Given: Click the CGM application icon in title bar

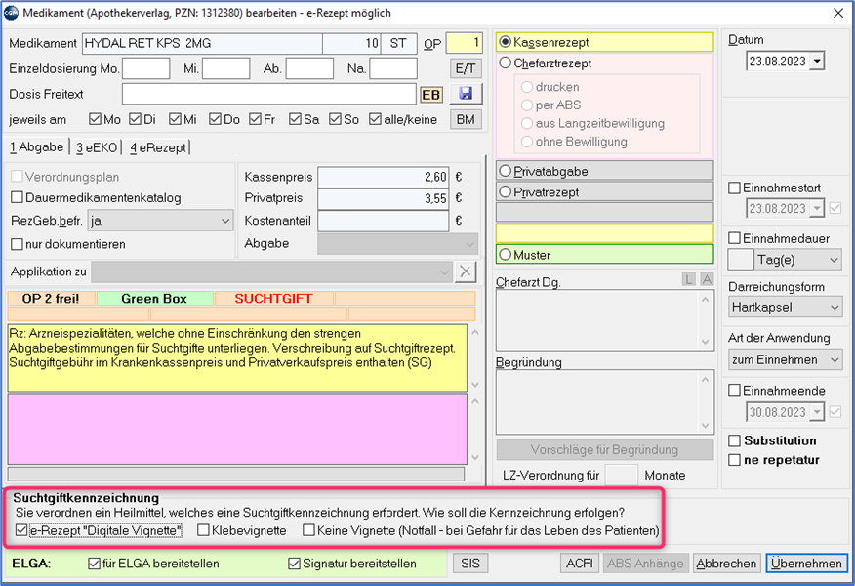Looking at the screenshot, I should [x=11, y=13].
